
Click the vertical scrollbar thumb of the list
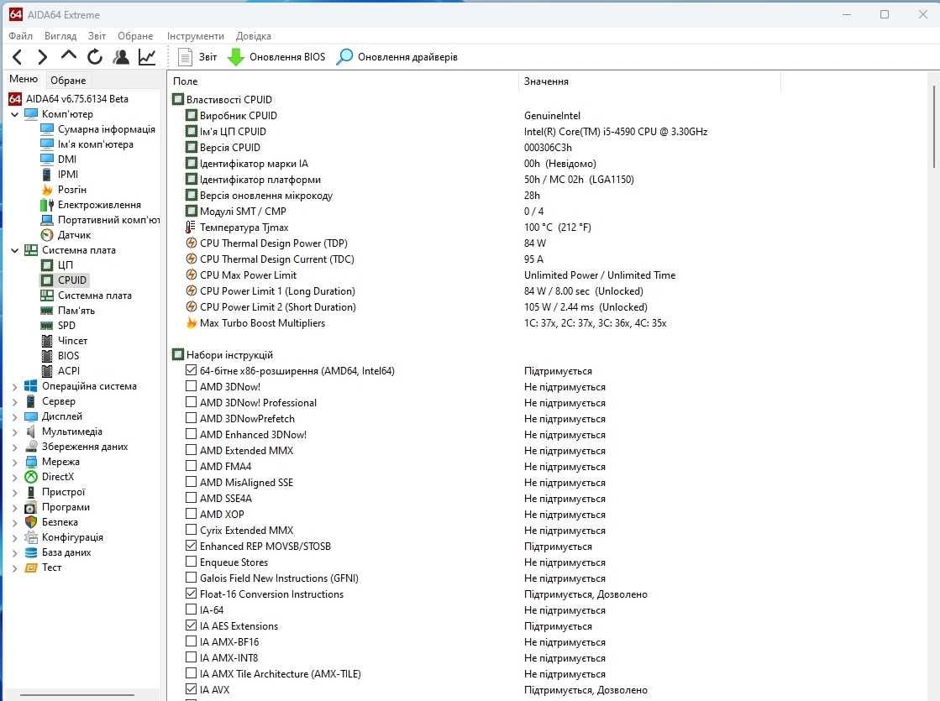(x=934, y=126)
